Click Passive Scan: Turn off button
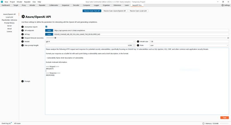Screen dimensions: 231x125 point(92,11)
